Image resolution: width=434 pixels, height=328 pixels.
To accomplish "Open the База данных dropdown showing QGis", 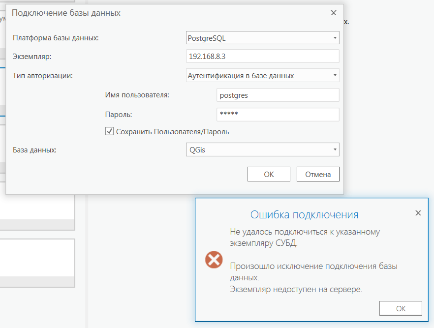I will pyautogui.click(x=262, y=149).
